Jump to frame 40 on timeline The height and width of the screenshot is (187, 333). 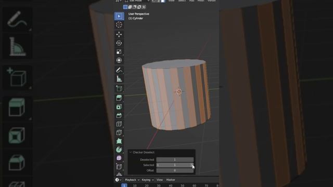pyautogui.click(x=171, y=185)
